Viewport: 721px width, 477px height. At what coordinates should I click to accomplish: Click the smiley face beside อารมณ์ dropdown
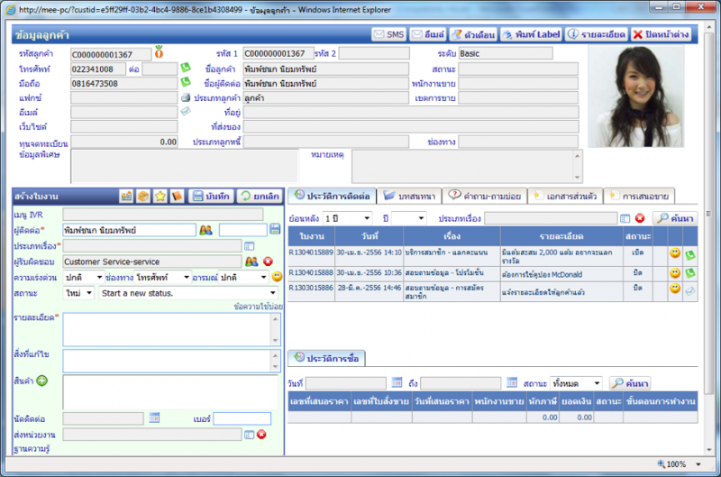point(277,277)
